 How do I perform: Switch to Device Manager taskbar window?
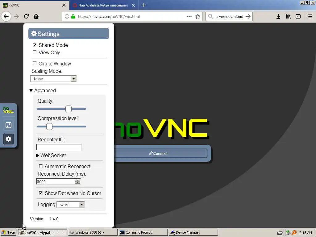click(193, 233)
